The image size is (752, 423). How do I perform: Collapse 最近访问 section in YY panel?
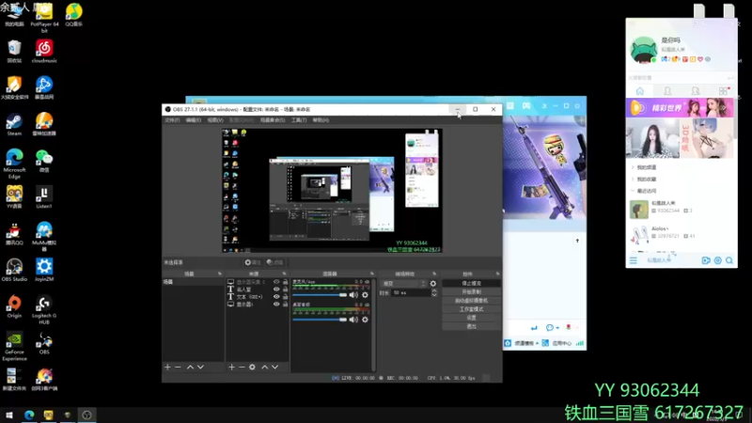(x=644, y=191)
